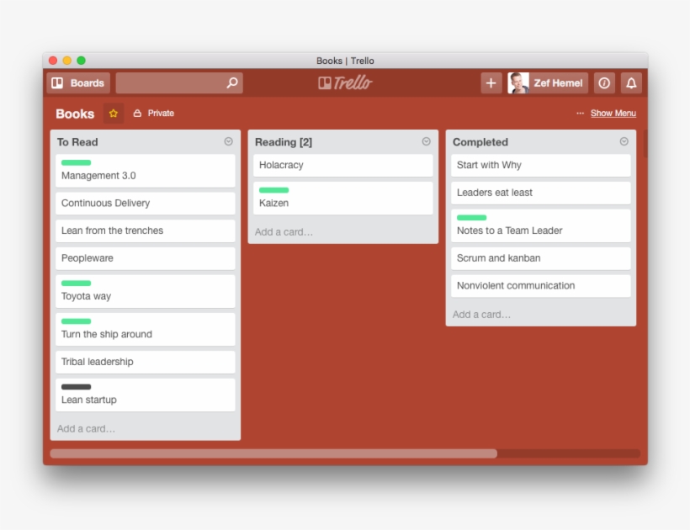Image resolution: width=690 pixels, height=530 pixels.
Task: Click green label on Toyota way
Action: click(76, 284)
